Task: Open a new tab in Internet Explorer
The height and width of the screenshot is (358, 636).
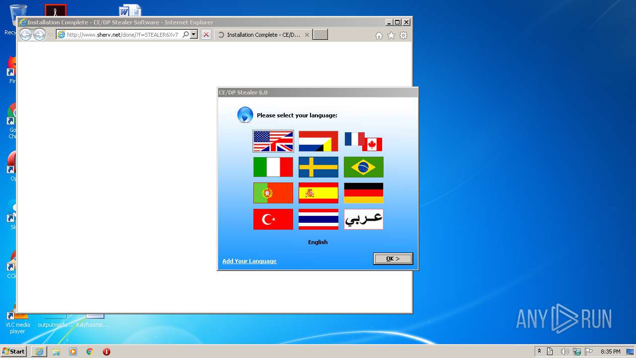Action: (x=320, y=35)
